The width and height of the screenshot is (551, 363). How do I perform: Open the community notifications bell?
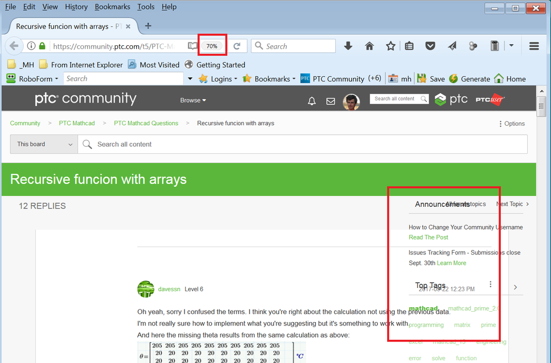312,101
